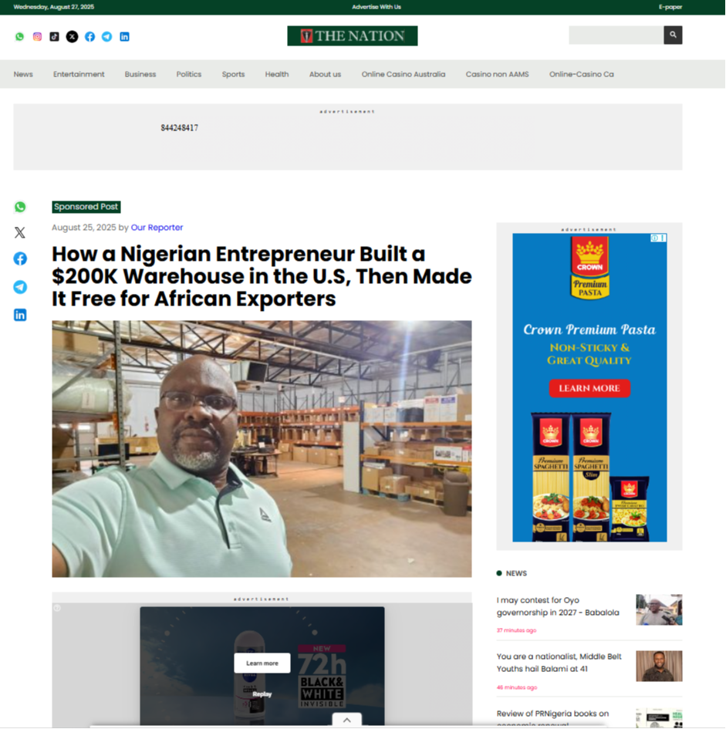Click the August 25, 2025 publish date

84,228
